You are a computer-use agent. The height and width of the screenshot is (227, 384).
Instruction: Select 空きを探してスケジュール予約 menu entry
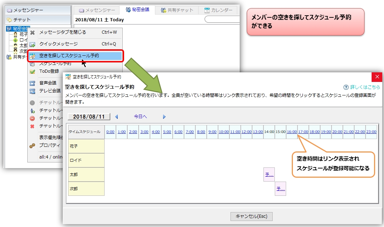click(69, 56)
